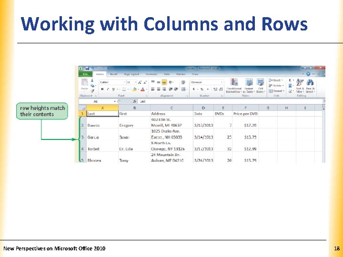Click the Accounting Number Format icon
Viewport: 343px width, 257px height.
[193, 89]
